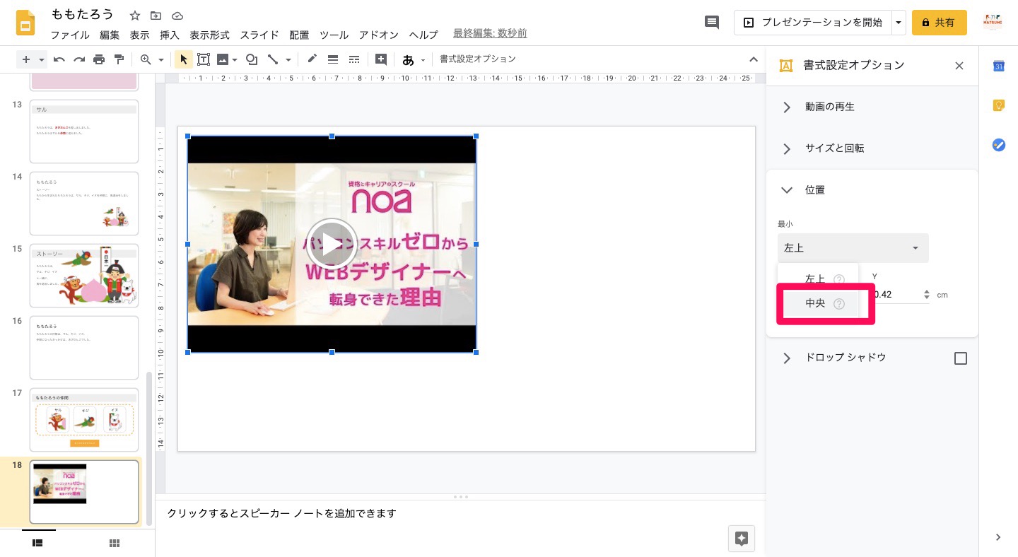Viewport: 1018px width, 557px height.
Task: Click the redo arrow icon
Action: point(79,59)
